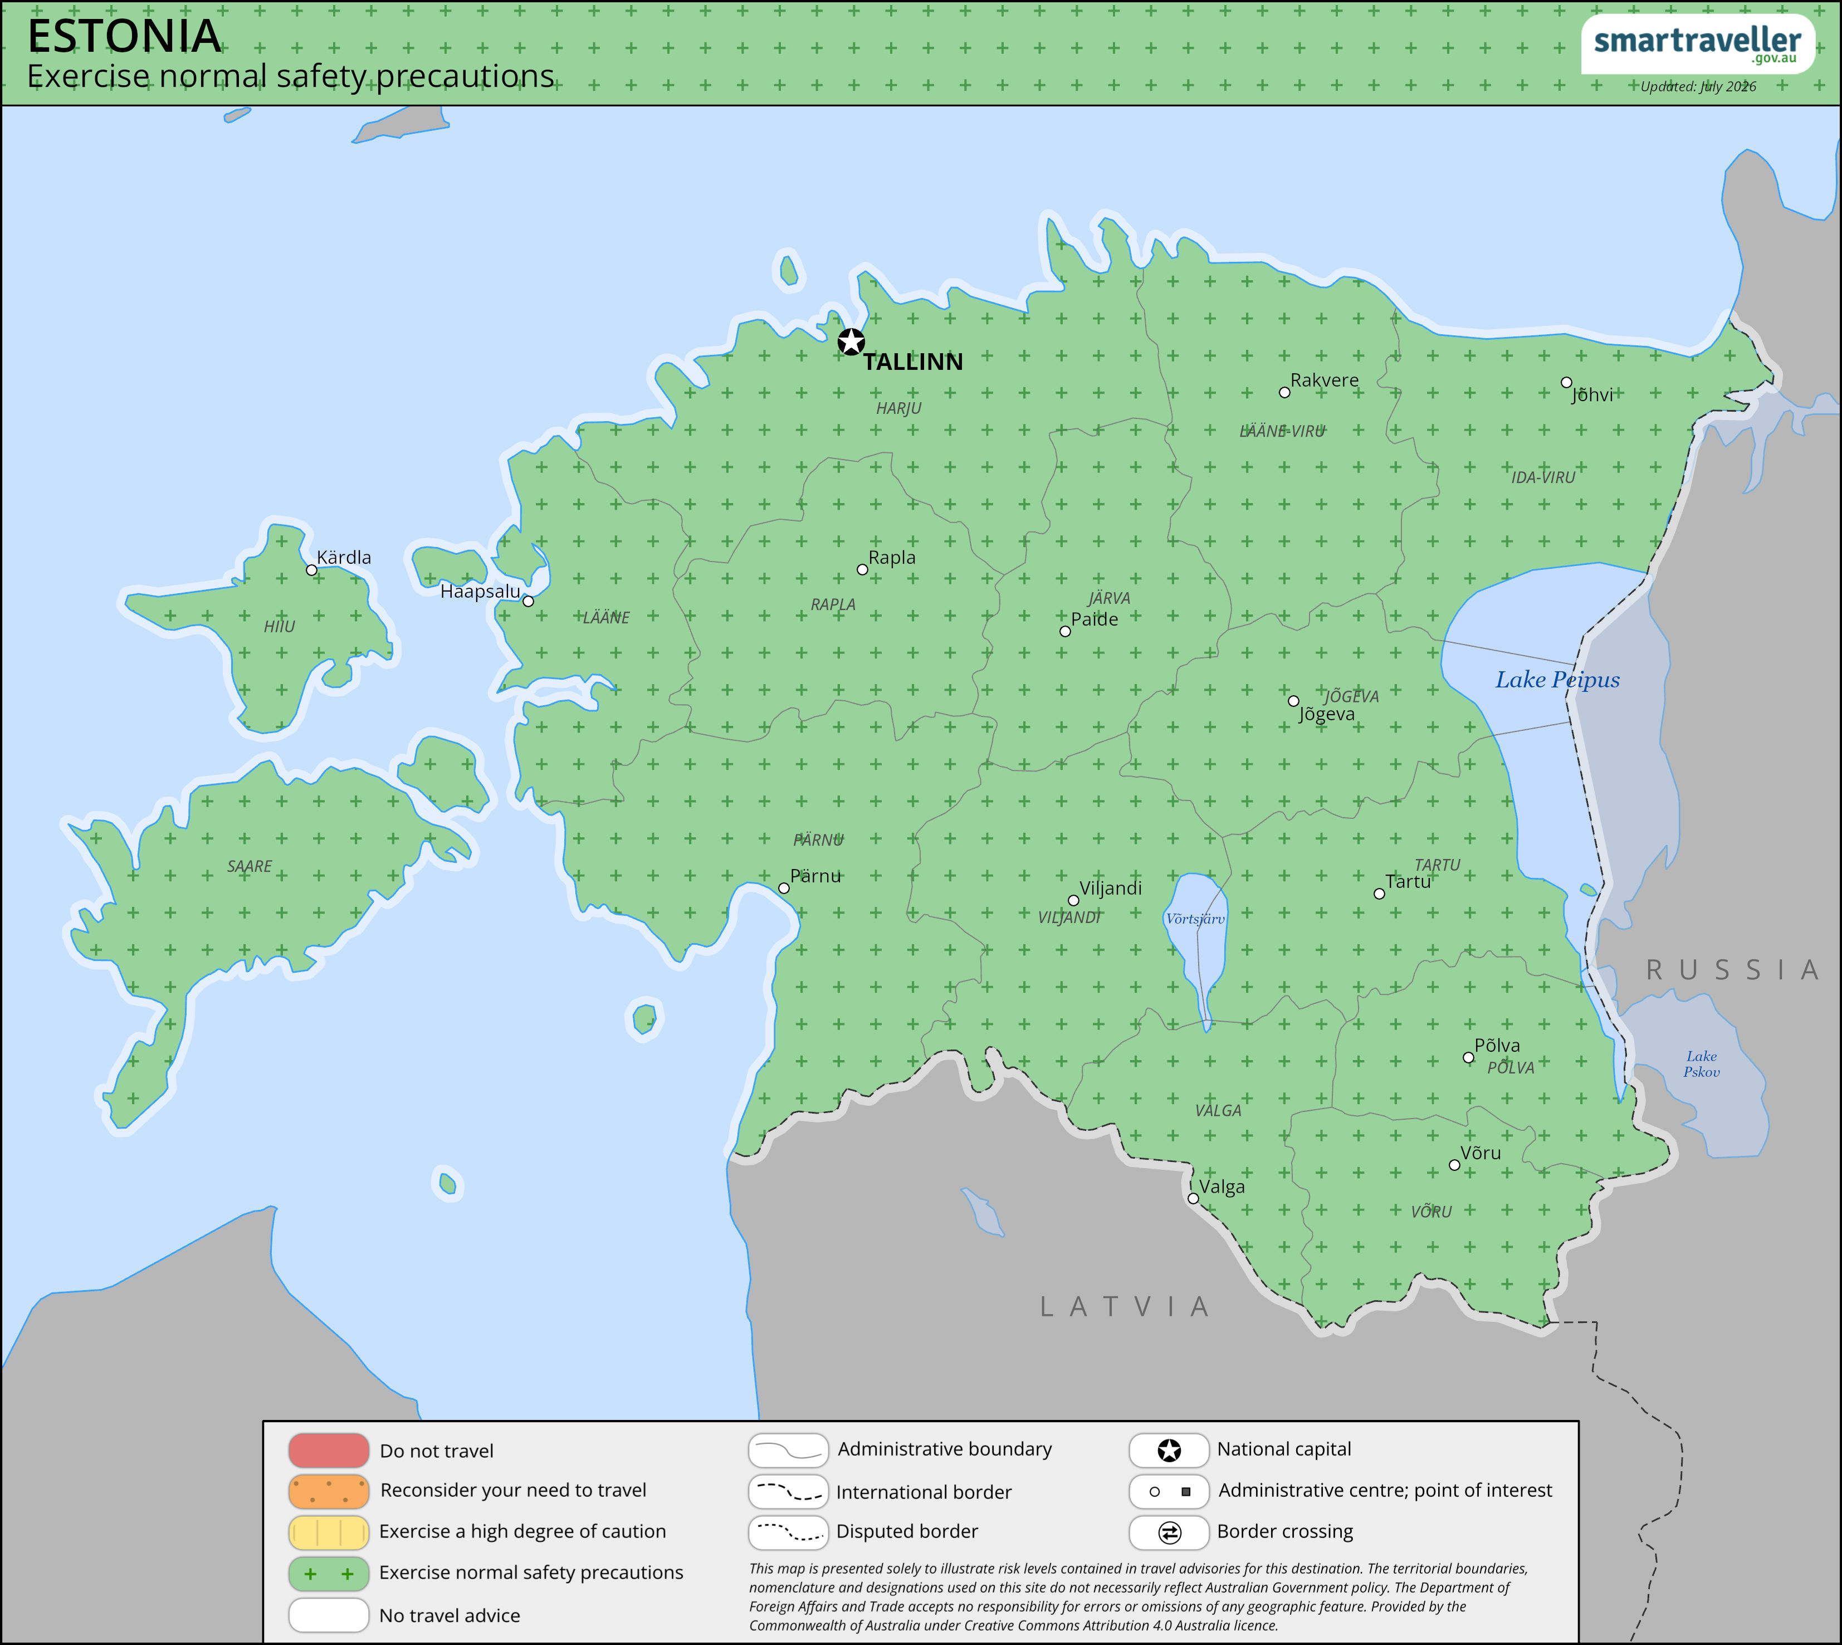Click the green normal safety precautions swatch
The width and height of the screenshot is (1842, 1645).
[329, 1574]
